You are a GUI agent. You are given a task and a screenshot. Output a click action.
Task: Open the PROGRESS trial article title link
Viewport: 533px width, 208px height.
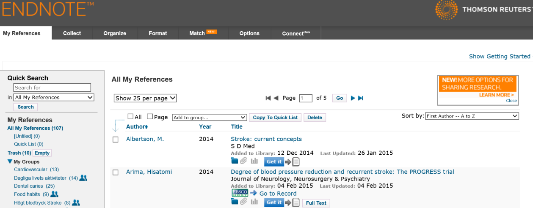coord(342,172)
